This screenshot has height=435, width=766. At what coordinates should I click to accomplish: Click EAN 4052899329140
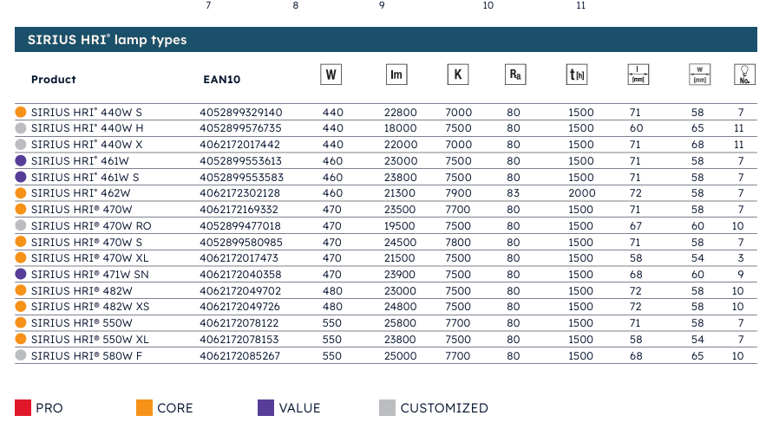241,113
